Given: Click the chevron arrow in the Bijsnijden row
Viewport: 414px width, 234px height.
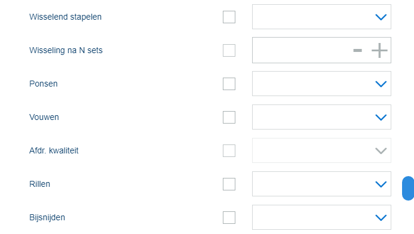Looking at the screenshot, I should [381, 218].
